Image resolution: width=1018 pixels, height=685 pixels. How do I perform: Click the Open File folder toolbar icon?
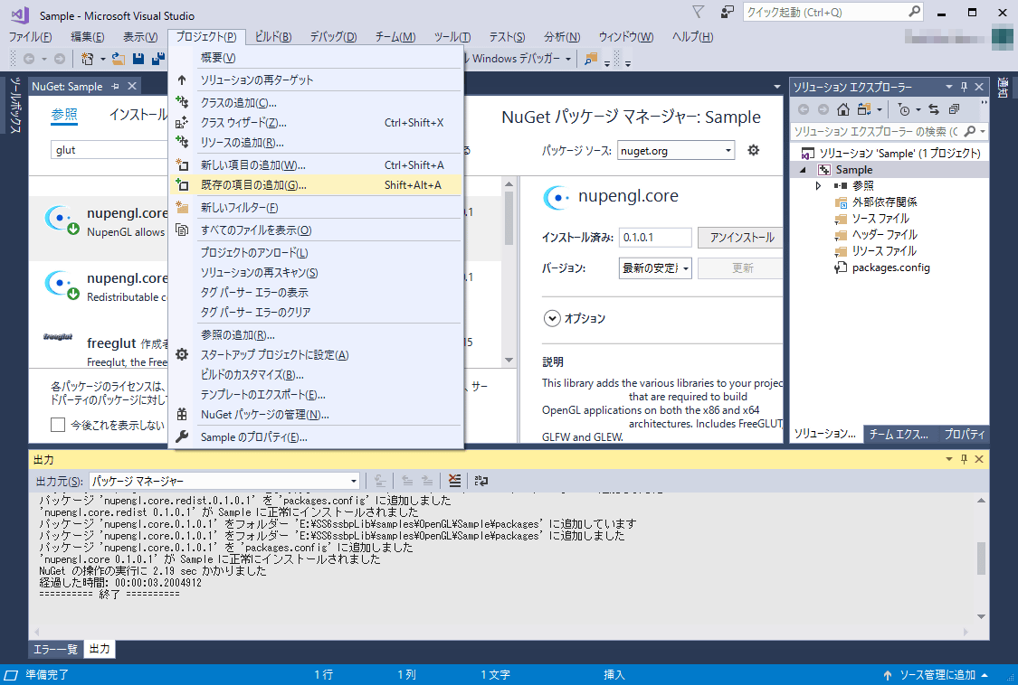click(119, 59)
